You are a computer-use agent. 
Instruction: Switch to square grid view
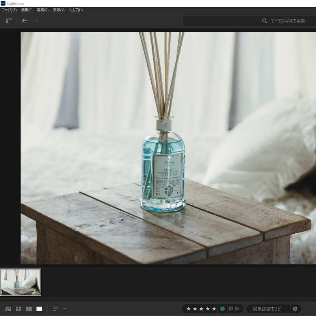(19, 308)
